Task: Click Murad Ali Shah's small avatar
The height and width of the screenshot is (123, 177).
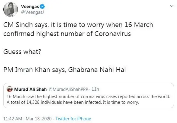Action: (10, 90)
